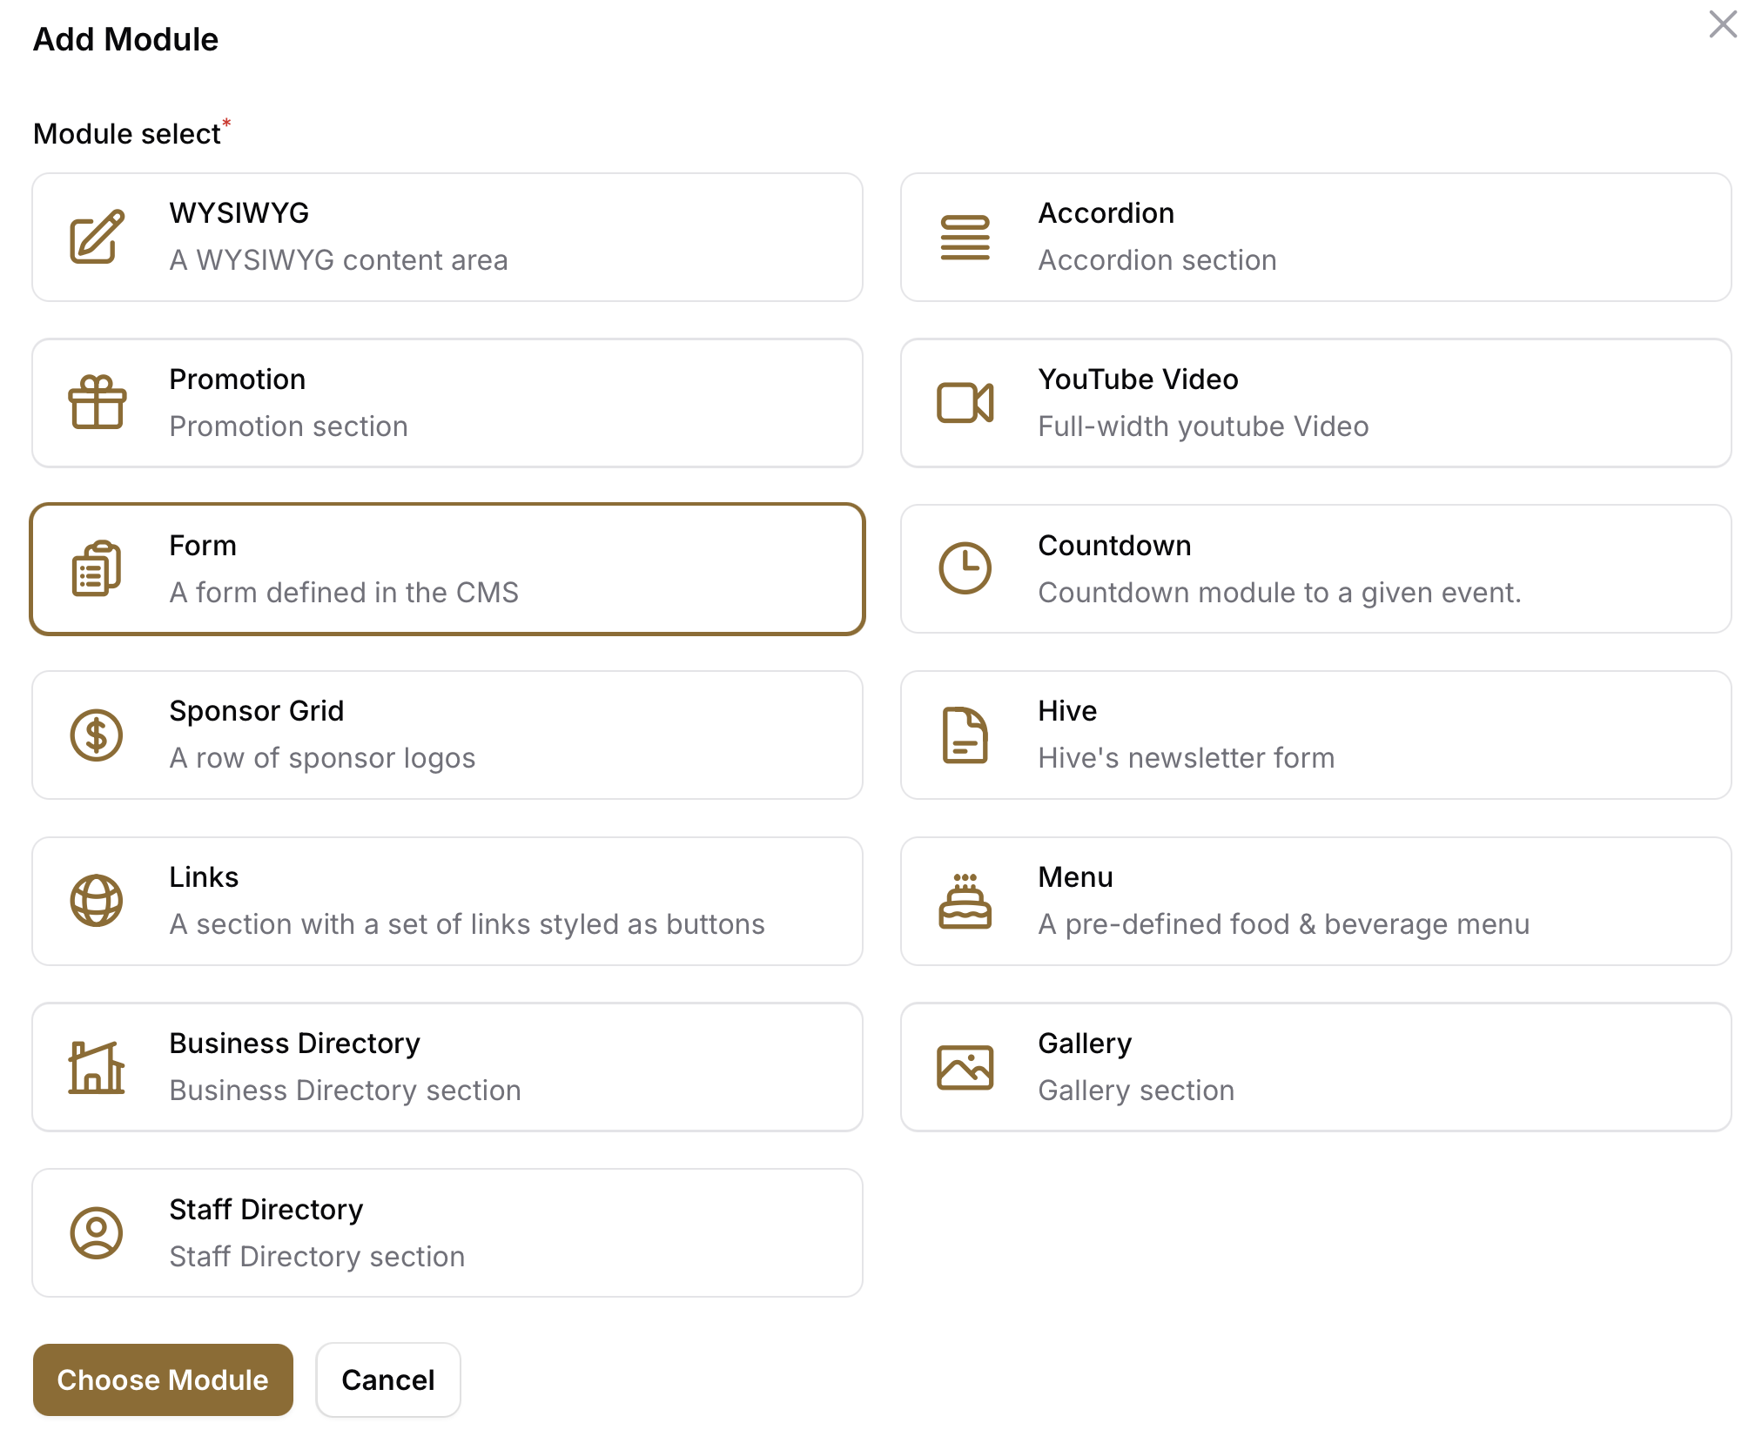Click 'Promotion section' description text

pyautogui.click(x=289, y=426)
